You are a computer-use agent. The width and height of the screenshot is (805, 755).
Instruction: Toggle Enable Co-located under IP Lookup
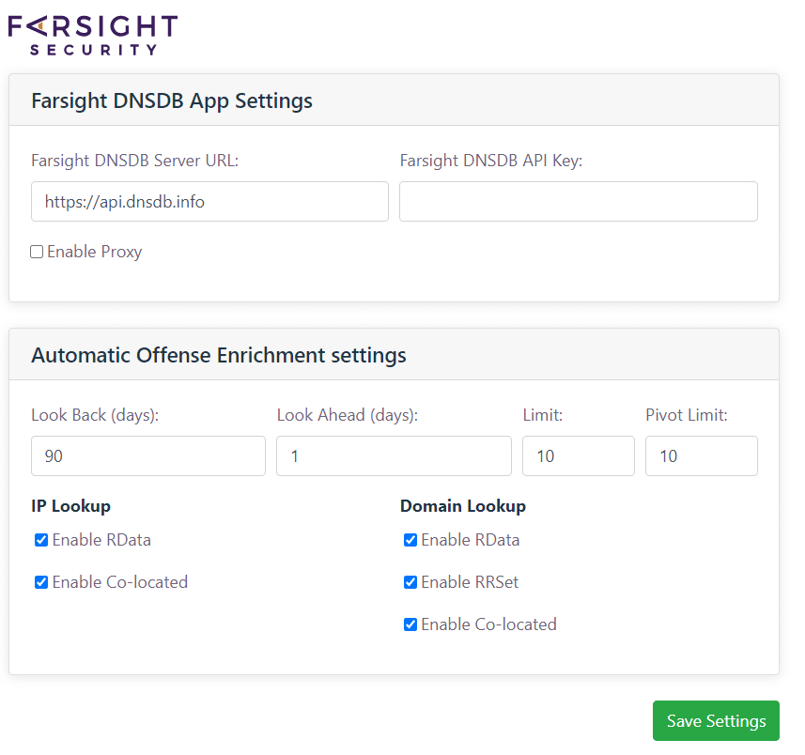[x=41, y=582]
